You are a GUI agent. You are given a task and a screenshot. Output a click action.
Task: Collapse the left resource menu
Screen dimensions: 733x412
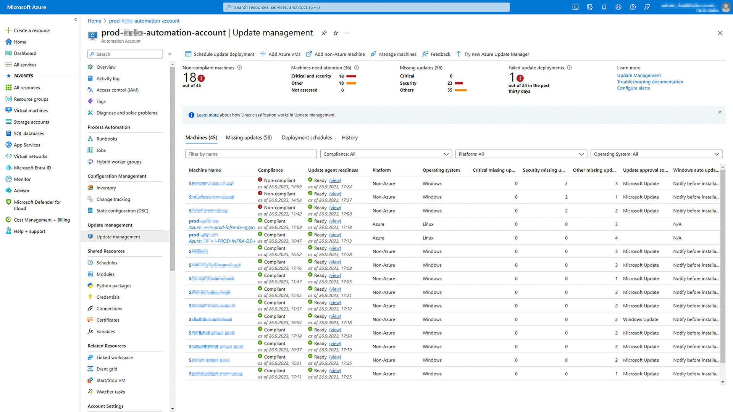click(x=170, y=54)
